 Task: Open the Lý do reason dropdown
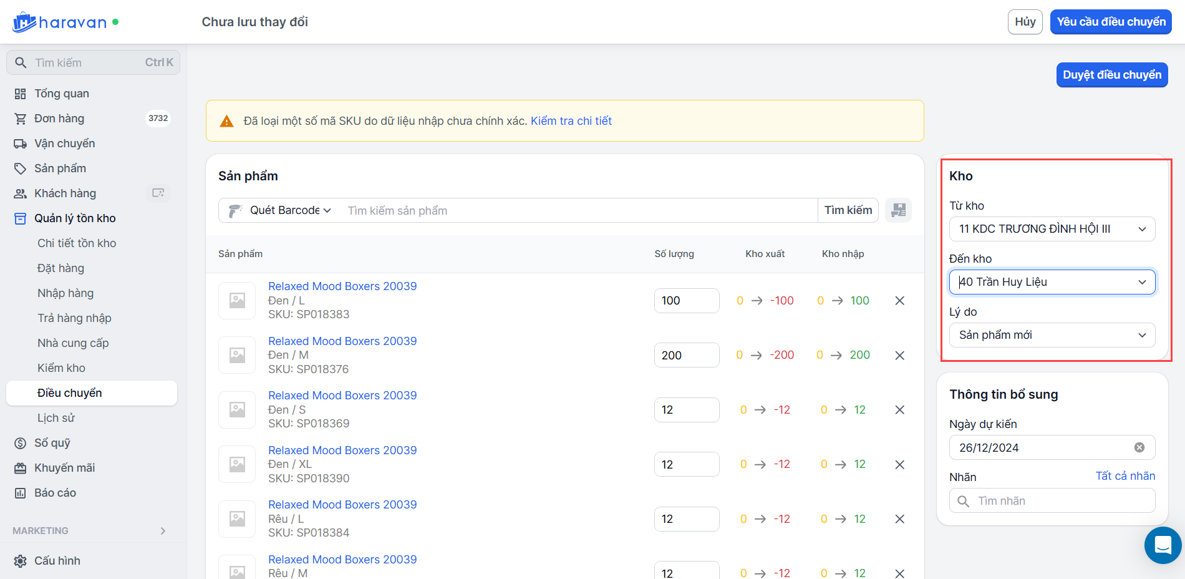click(x=1052, y=335)
